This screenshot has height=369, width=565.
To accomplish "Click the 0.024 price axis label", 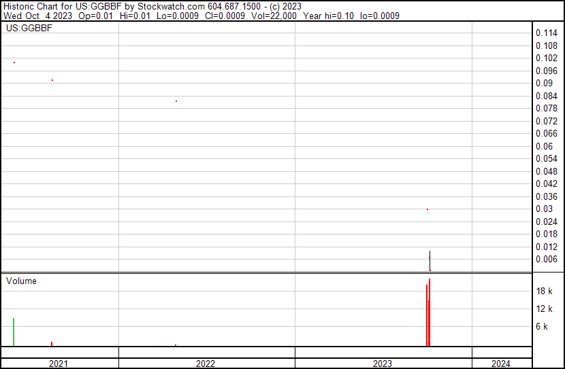I will coord(547,222).
